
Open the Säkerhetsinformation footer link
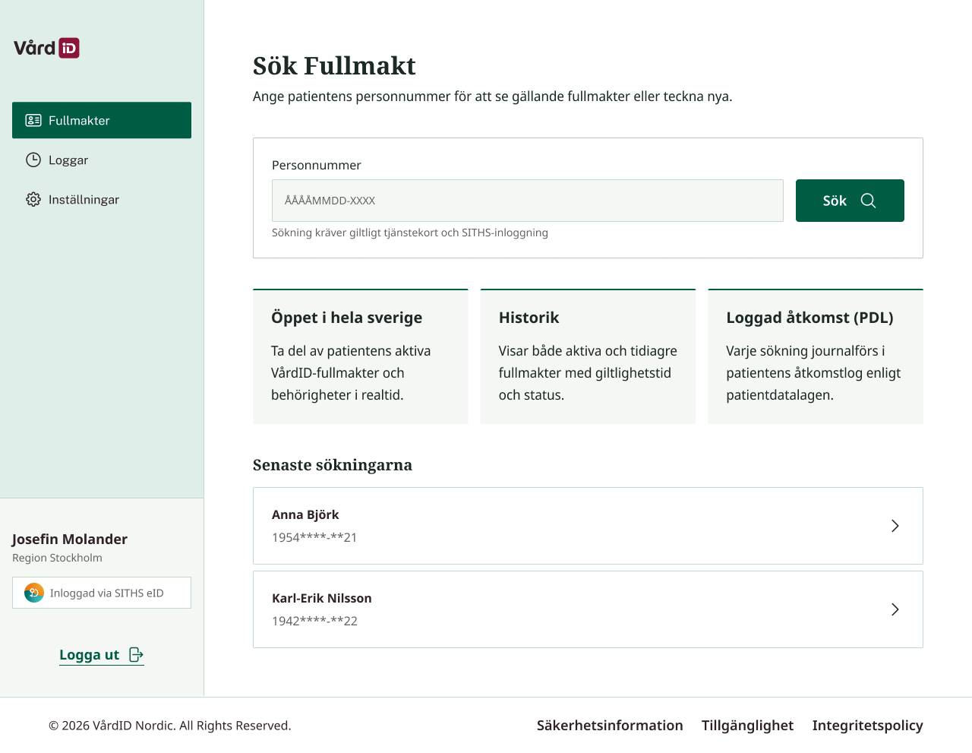[x=610, y=726]
